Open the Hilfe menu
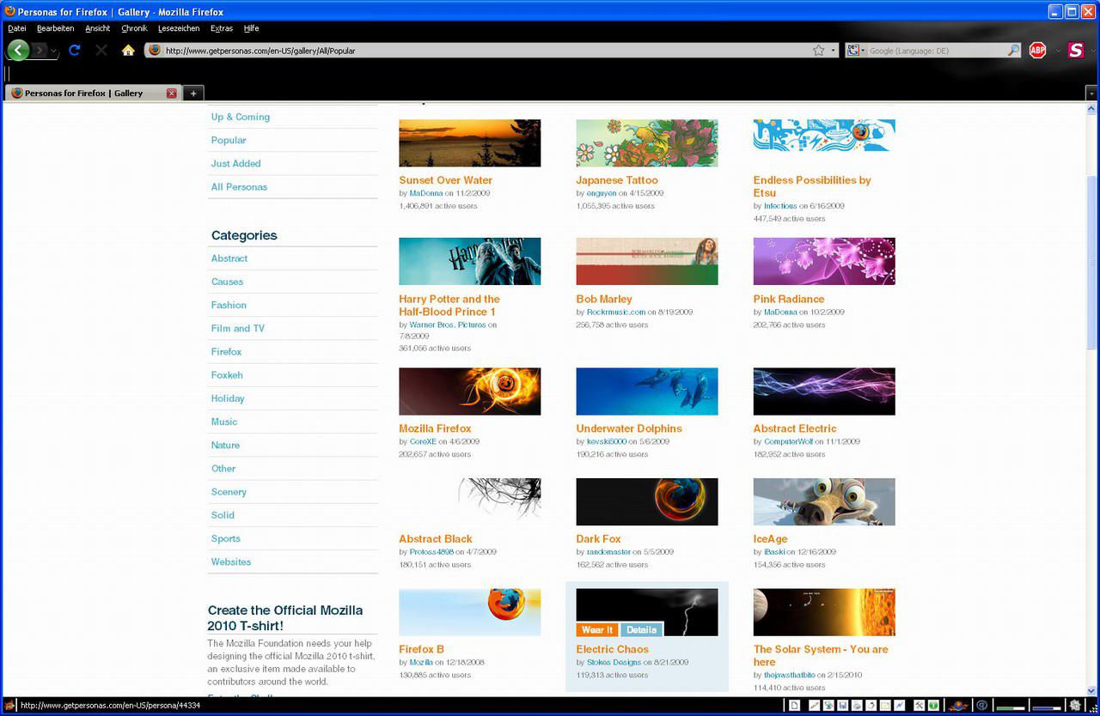Viewport: 1100px width, 716px height. (252, 28)
